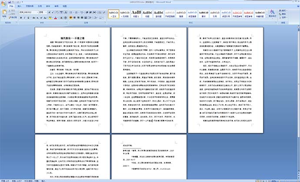The image size is (300, 182).
Task: Increase paragraph indent
Action: pos(90,12)
